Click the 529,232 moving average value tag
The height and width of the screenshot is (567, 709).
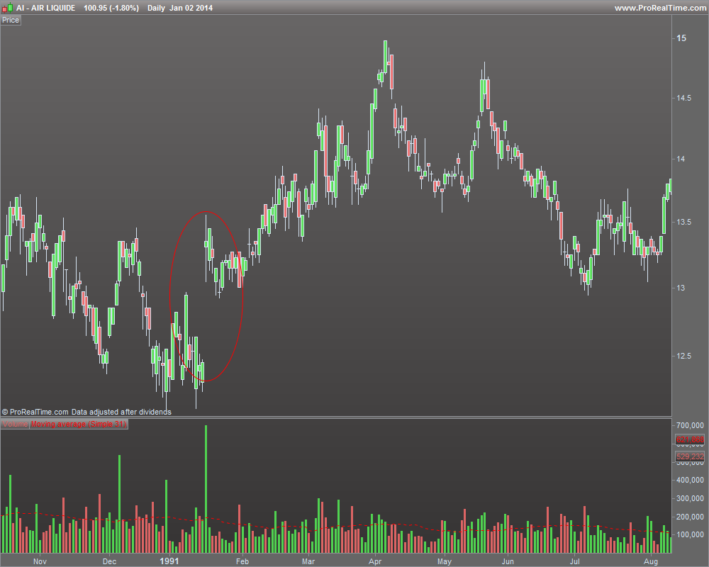(x=690, y=456)
